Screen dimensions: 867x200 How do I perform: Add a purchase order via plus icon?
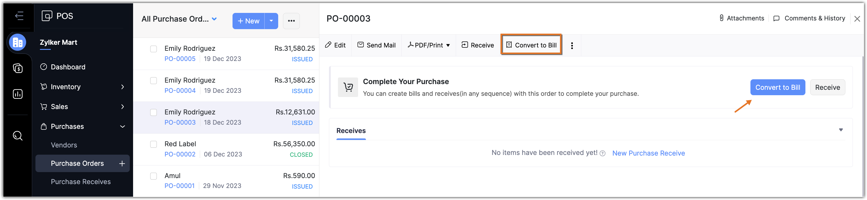click(122, 164)
